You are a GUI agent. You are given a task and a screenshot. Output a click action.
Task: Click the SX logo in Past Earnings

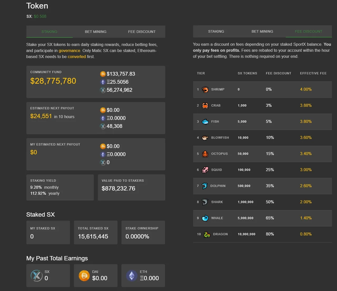click(x=37, y=276)
